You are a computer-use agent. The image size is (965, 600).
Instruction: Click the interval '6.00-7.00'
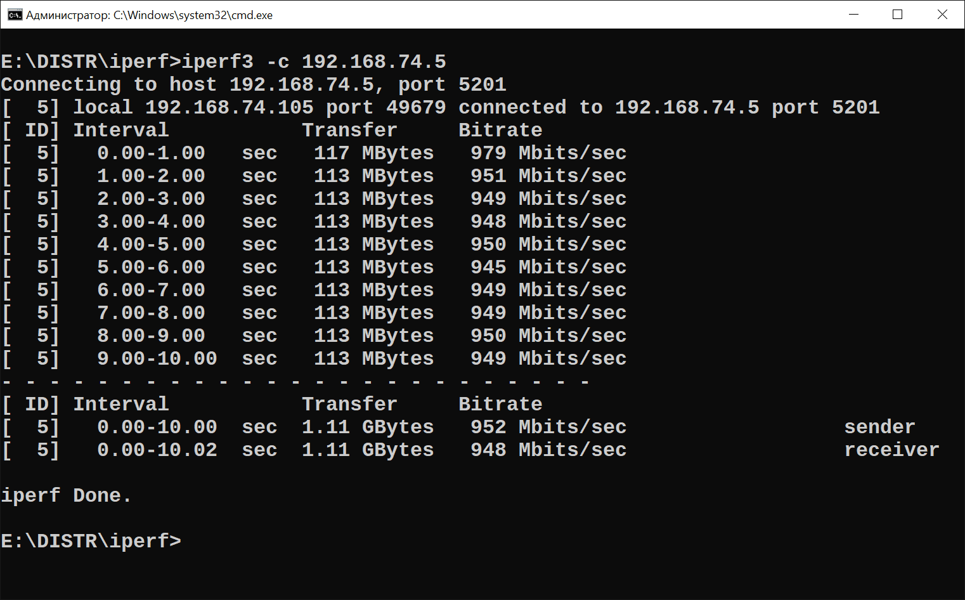coord(151,290)
